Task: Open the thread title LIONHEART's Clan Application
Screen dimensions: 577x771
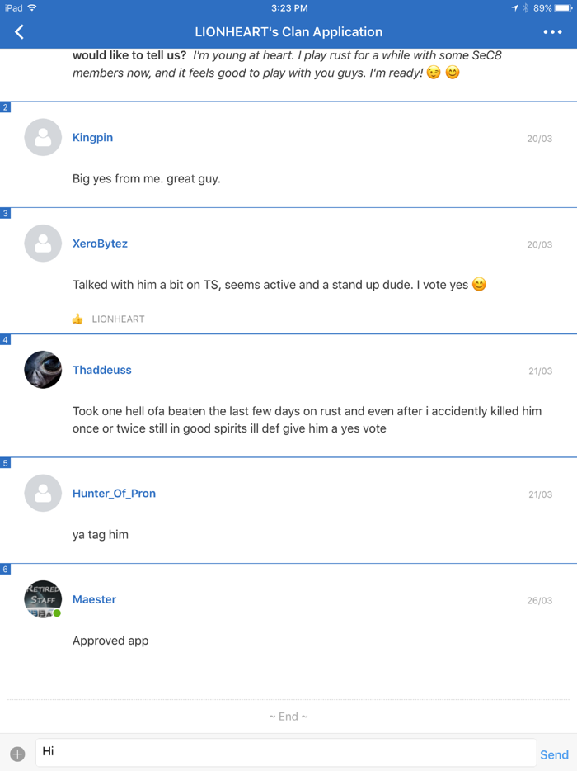Action: [288, 31]
